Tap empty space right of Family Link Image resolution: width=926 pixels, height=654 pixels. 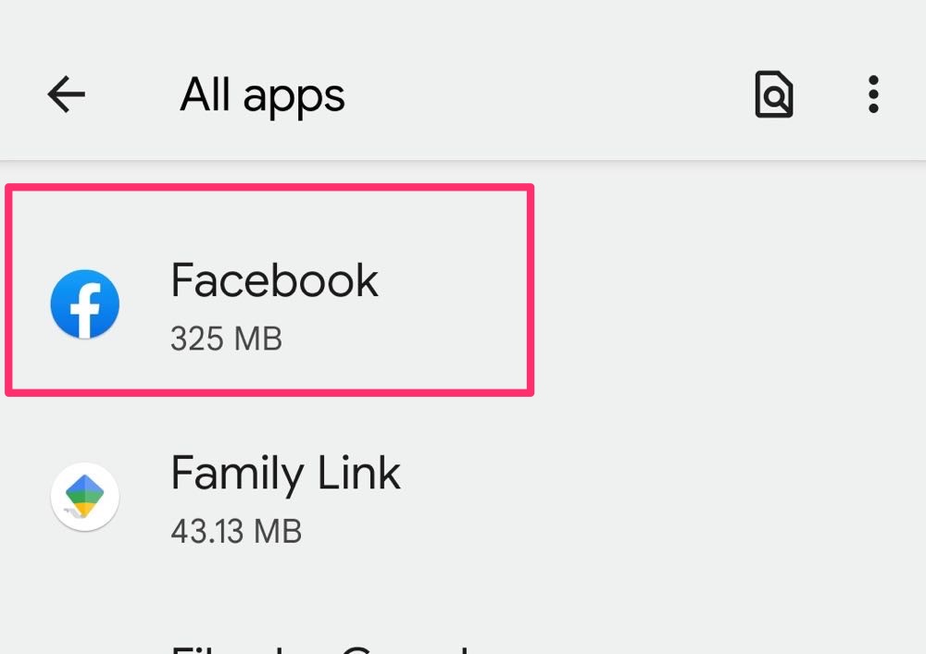pyautogui.click(x=667, y=497)
